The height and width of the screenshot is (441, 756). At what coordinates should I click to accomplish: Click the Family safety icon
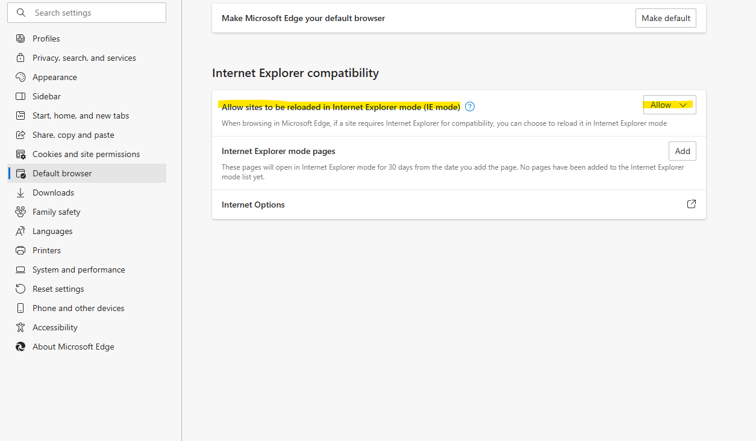point(20,212)
